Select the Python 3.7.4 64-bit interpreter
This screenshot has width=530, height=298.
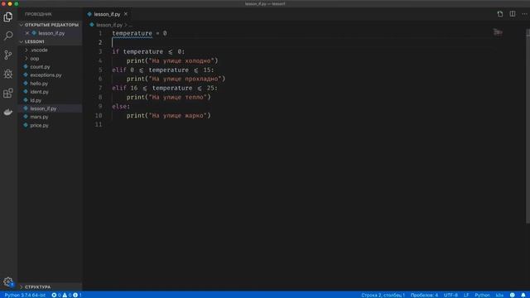point(25,295)
